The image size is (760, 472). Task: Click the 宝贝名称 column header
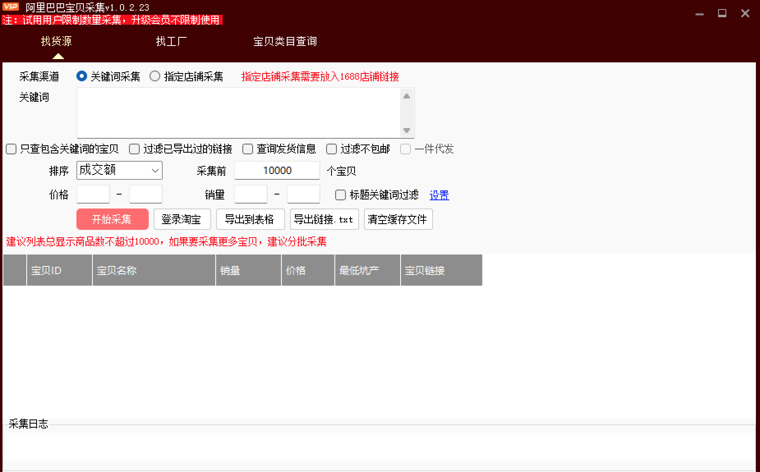tap(154, 270)
